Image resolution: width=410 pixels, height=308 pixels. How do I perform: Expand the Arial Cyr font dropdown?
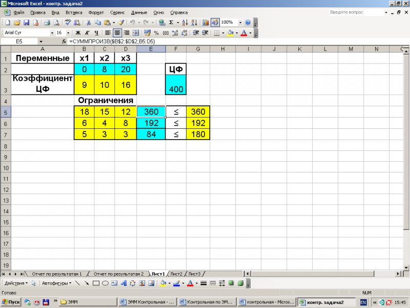[x=52, y=33]
